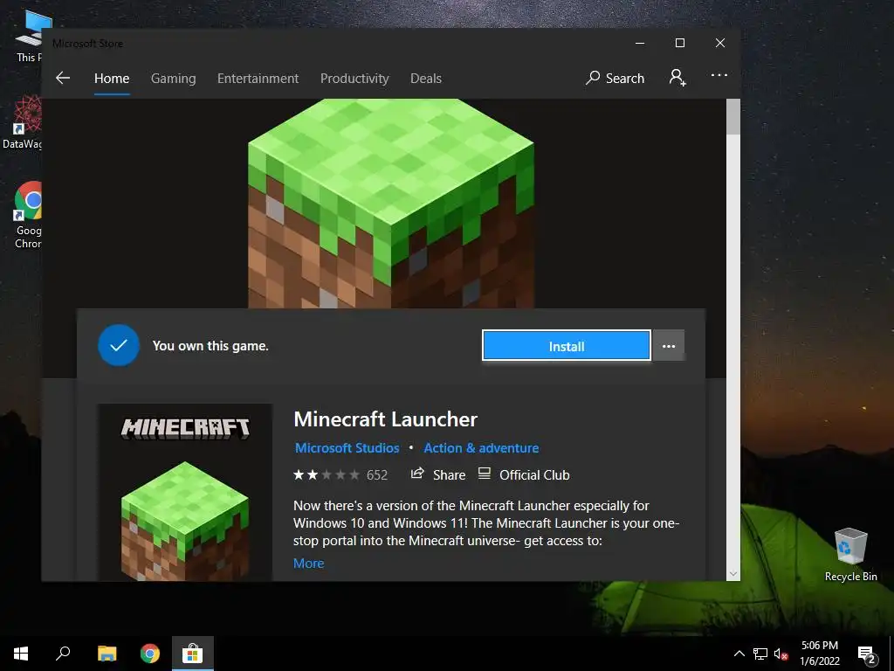Click the Official Club icon

coord(484,474)
